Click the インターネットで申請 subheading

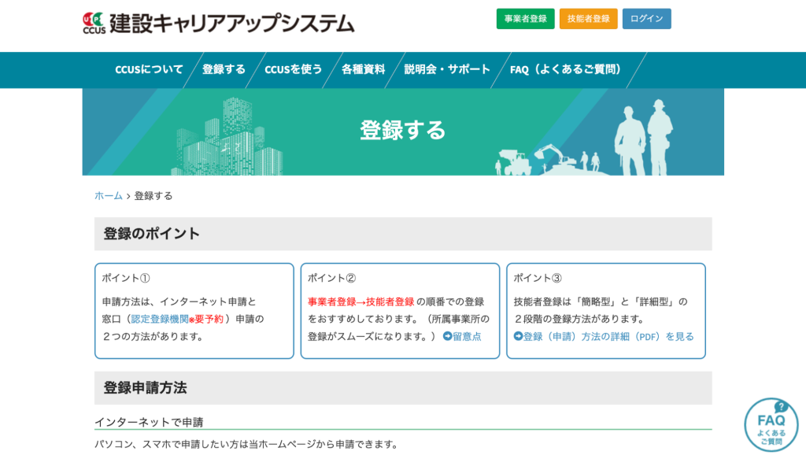click(149, 422)
